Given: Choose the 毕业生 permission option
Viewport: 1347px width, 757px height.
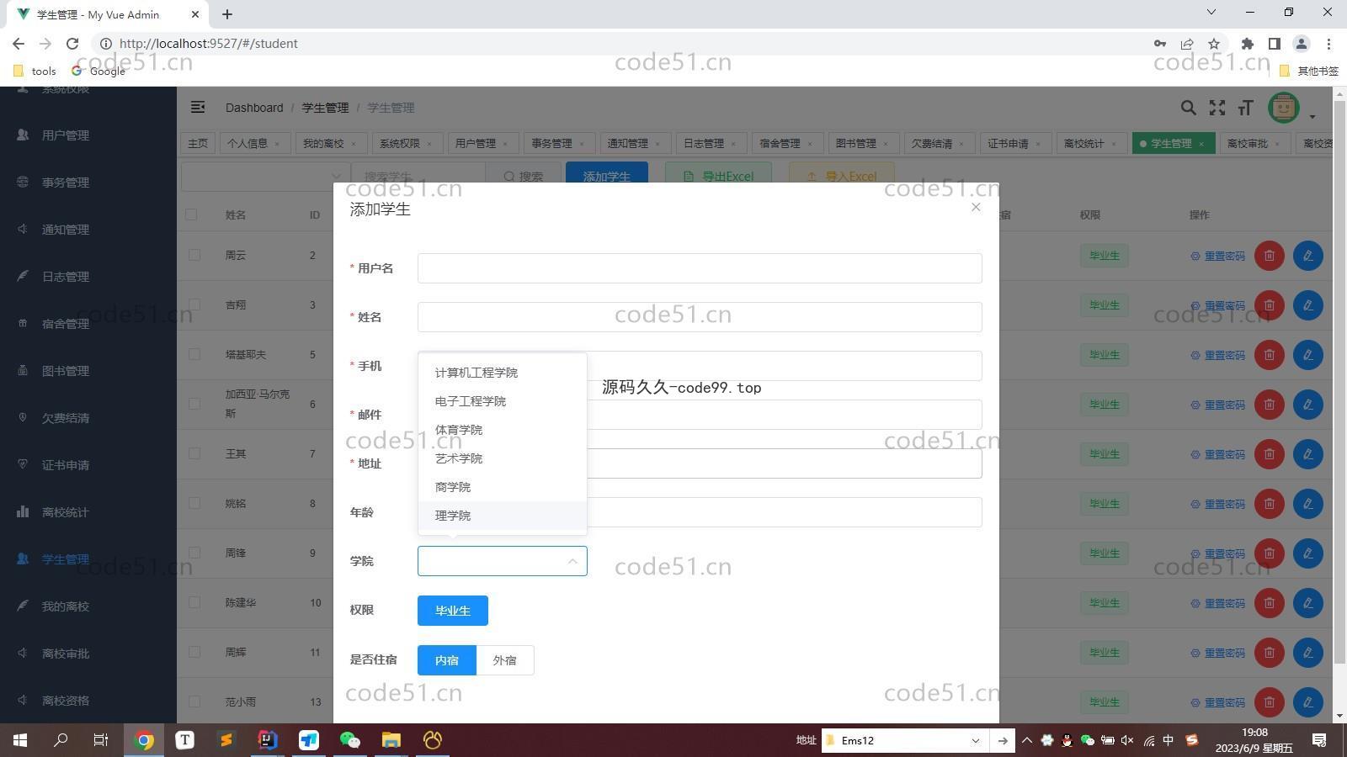Looking at the screenshot, I should pyautogui.click(x=452, y=611).
